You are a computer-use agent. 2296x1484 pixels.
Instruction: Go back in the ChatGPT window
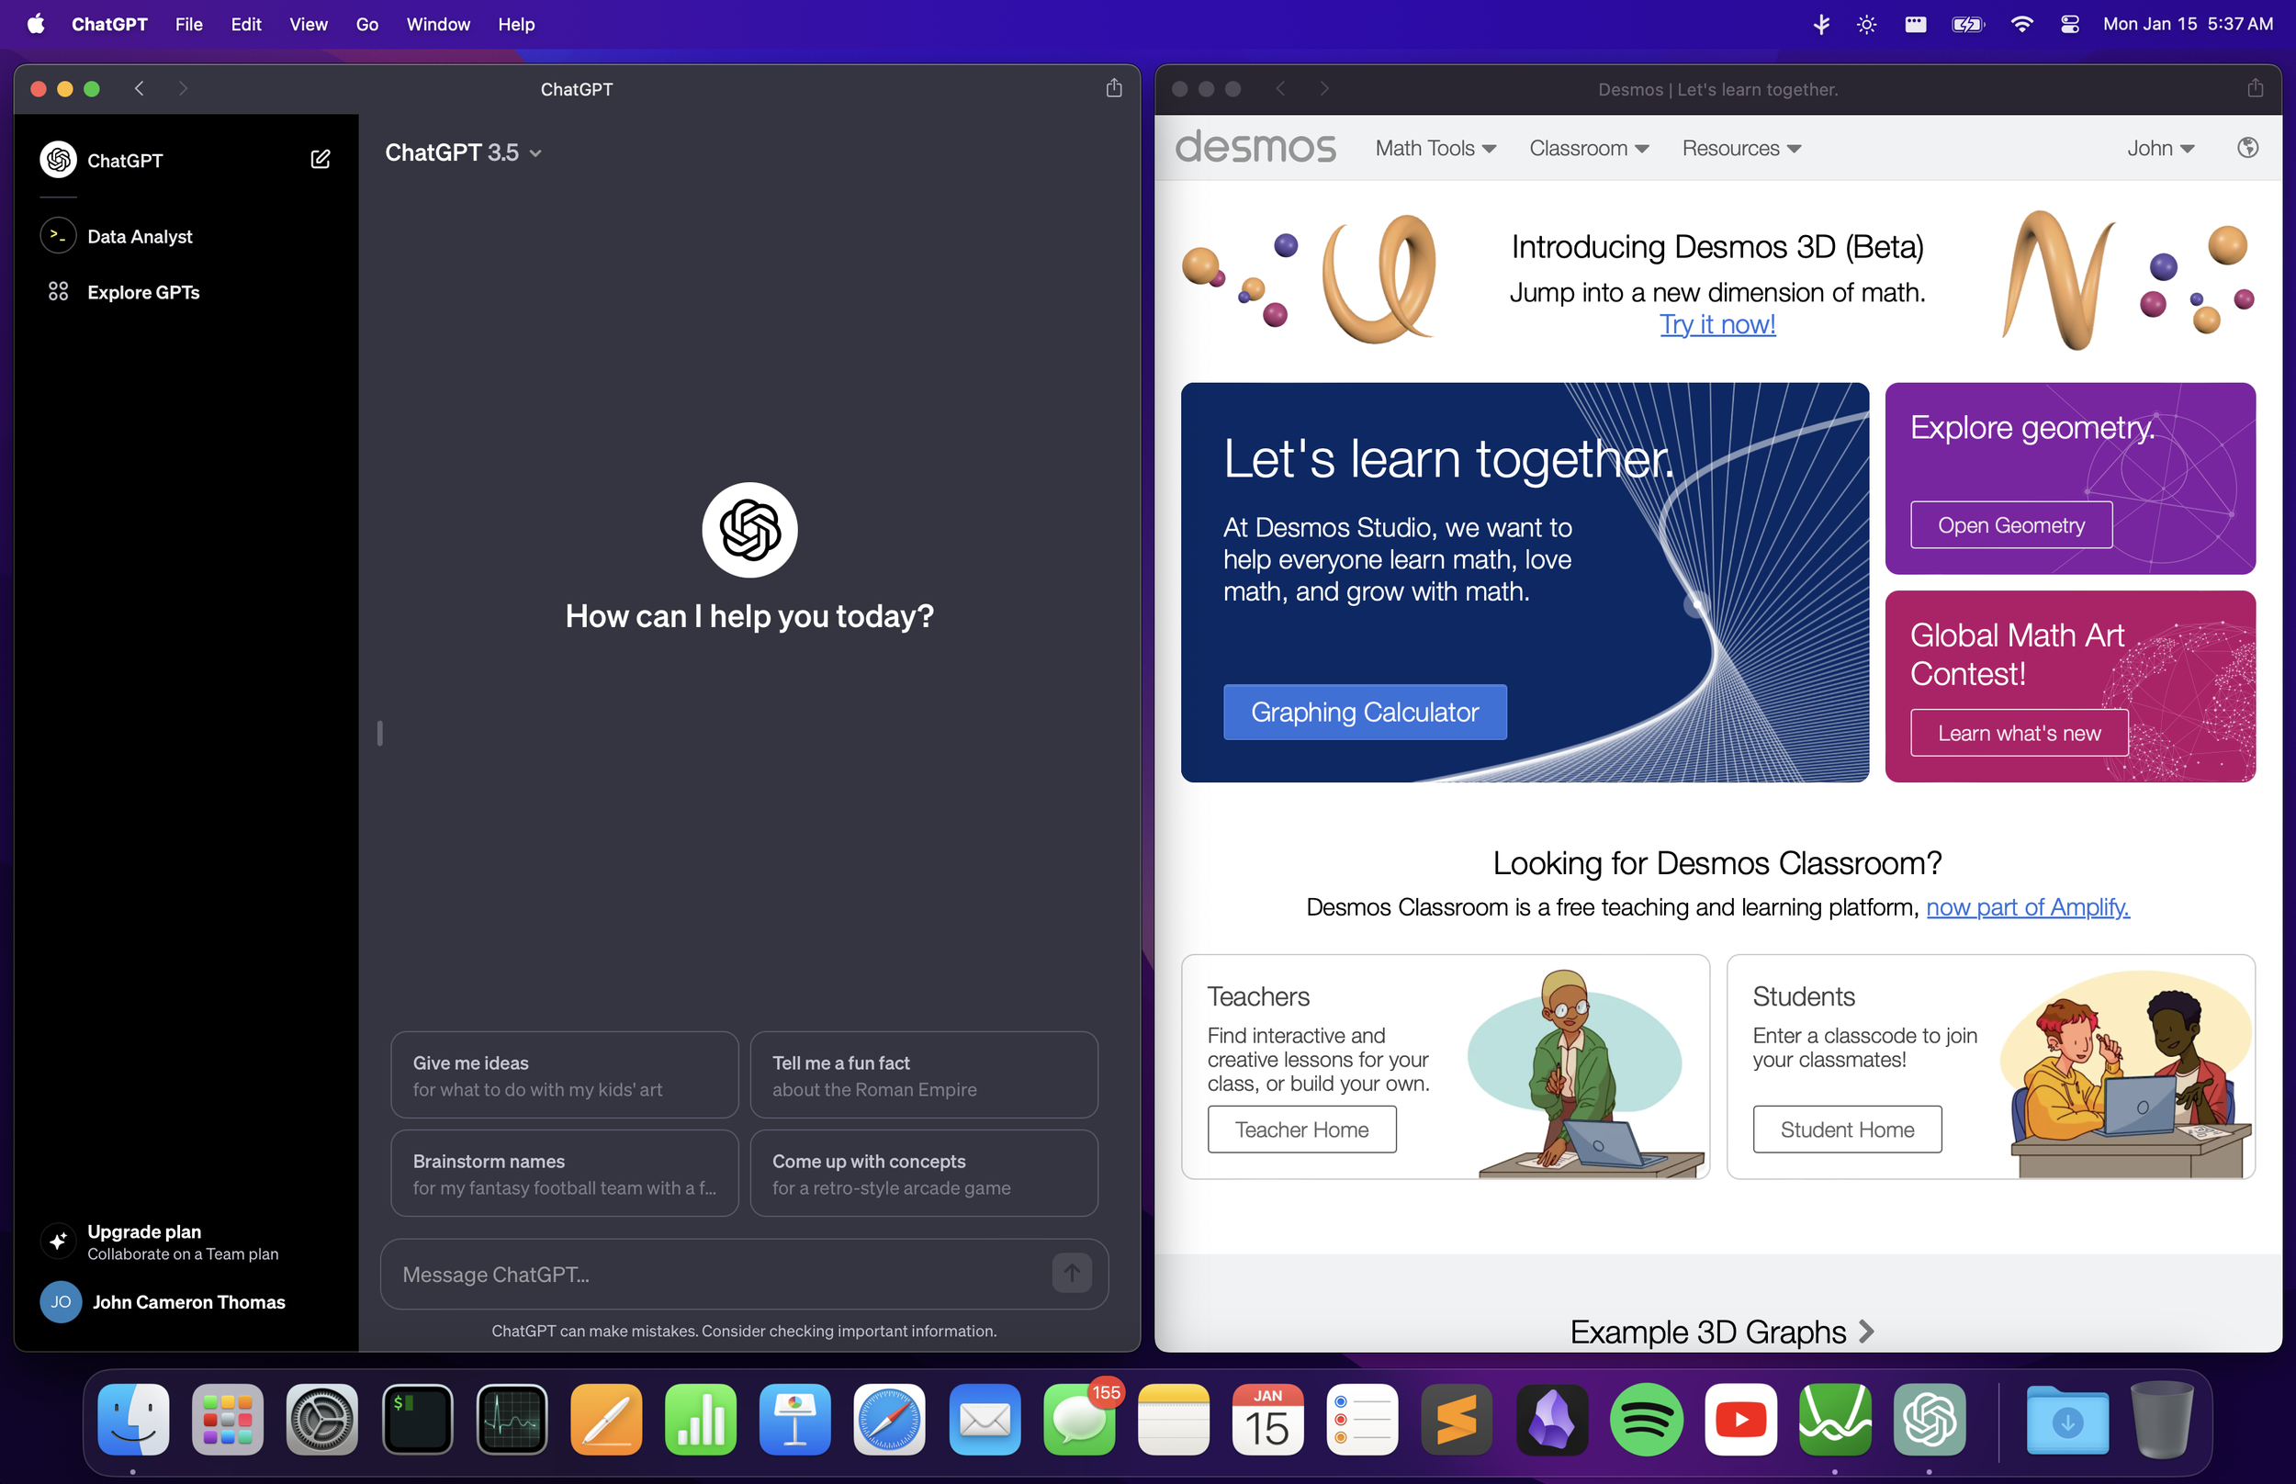click(140, 89)
